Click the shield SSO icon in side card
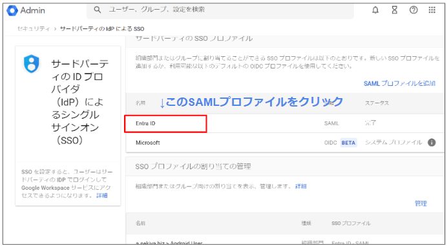Screen dimensions: 447x246 coord(31,63)
